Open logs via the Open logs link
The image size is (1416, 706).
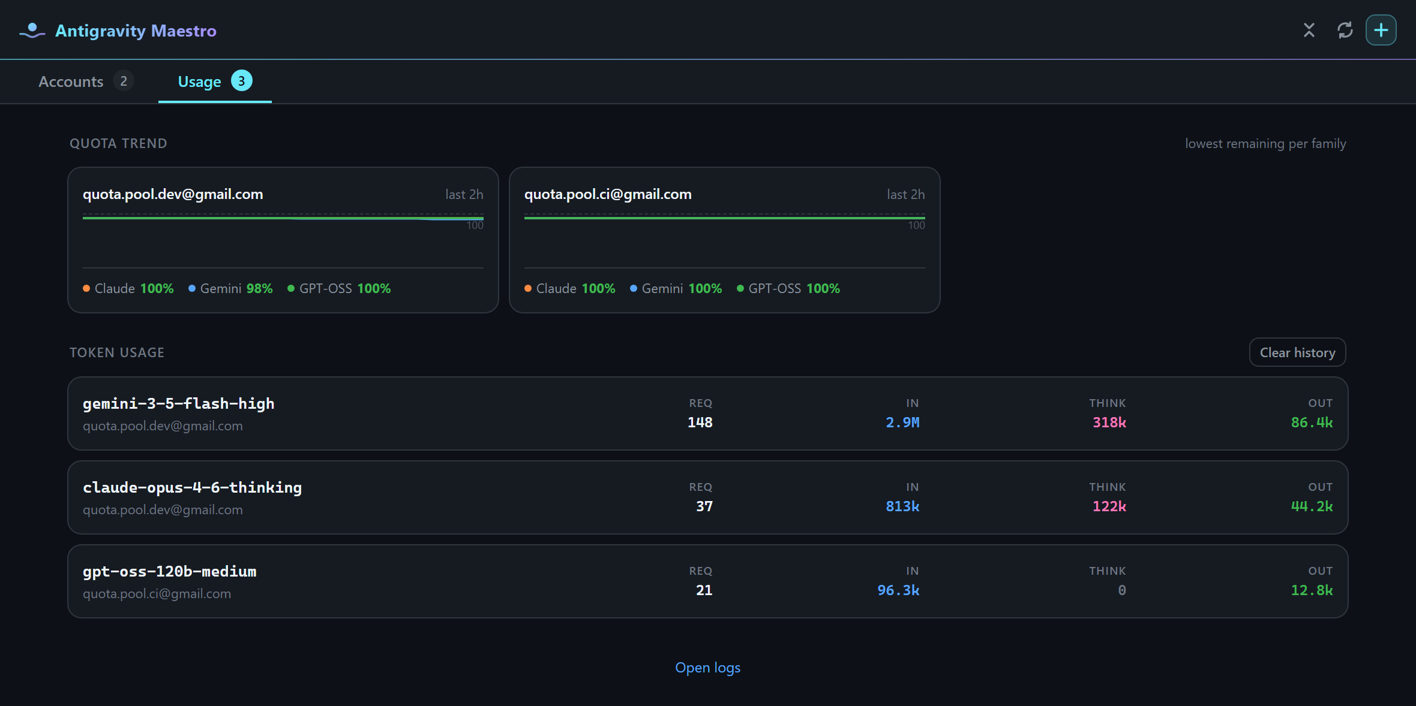[x=708, y=668]
